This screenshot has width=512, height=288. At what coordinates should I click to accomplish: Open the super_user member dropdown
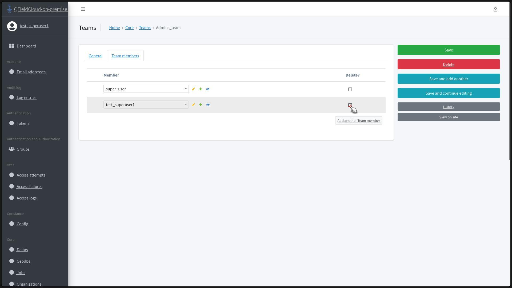146,89
